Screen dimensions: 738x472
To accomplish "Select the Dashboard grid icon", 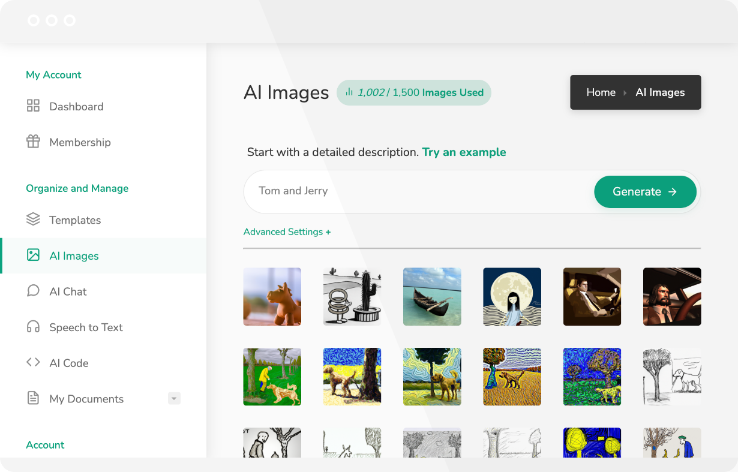I will [x=33, y=106].
